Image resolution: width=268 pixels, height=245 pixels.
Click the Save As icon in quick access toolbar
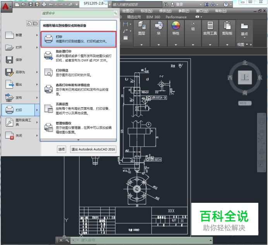pos(37,4)
